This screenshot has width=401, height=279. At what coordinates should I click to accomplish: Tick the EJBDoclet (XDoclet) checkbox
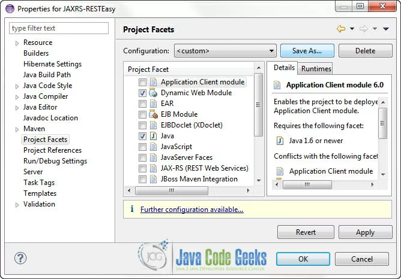(142, 125)
